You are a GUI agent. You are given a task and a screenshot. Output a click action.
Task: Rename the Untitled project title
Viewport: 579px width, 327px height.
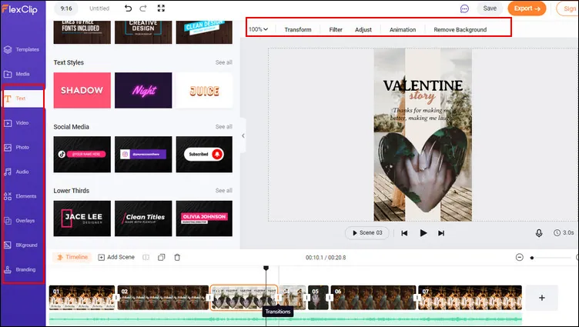tap(99, 8)
